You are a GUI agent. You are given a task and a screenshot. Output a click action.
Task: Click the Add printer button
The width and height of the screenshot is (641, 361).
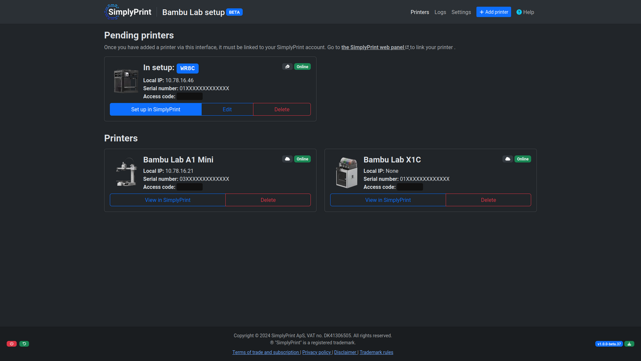point(494,12)
